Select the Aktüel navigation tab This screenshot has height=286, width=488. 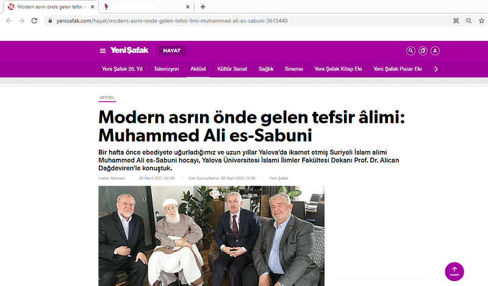198,69
